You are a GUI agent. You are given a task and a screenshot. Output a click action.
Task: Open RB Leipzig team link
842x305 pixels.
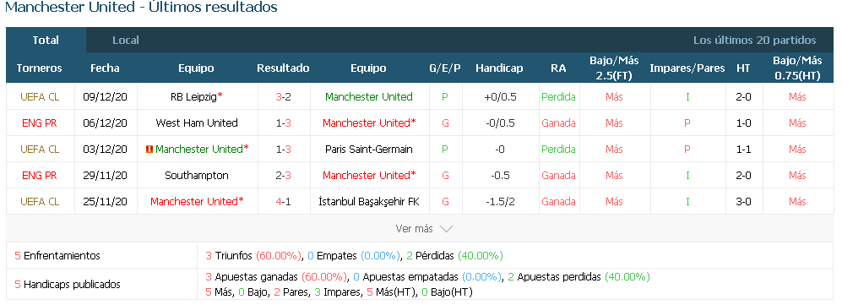tap(193, 96)
